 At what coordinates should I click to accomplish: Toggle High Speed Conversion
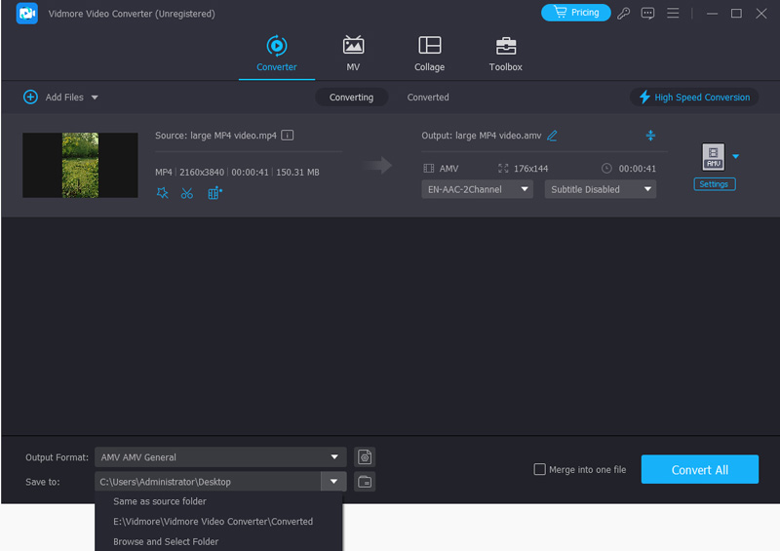[694, 98]
